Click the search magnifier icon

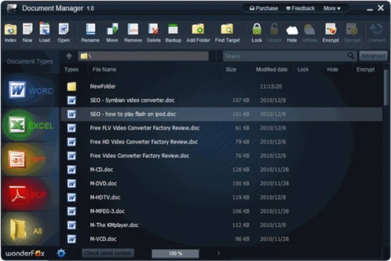click(351, 56)
